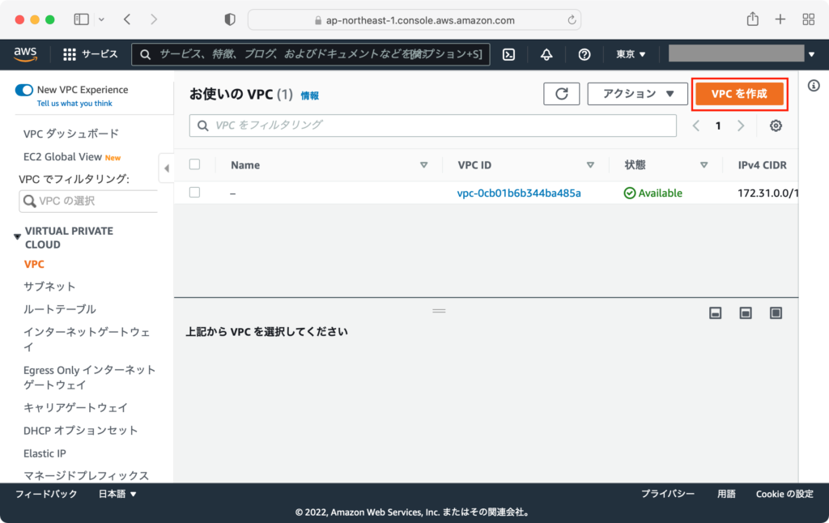Open プライバシー link in footer
This screenshot has width=829, height=523.
(x=668, y=494)
